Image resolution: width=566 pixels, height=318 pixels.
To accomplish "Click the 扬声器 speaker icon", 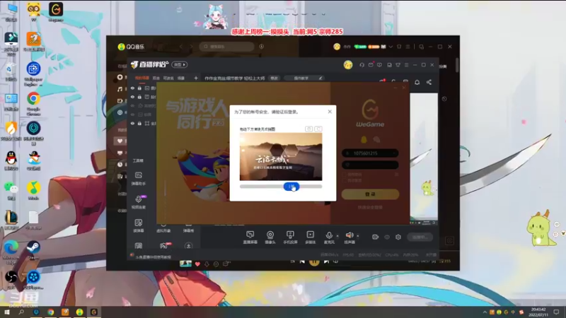I will (x=349, y=235).
